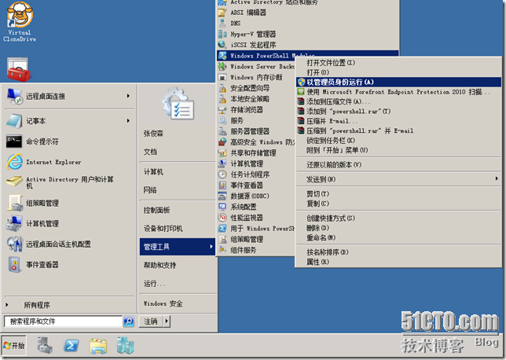
Task: Open Windows Explorer taskbar icon
Action: (98, 346)
